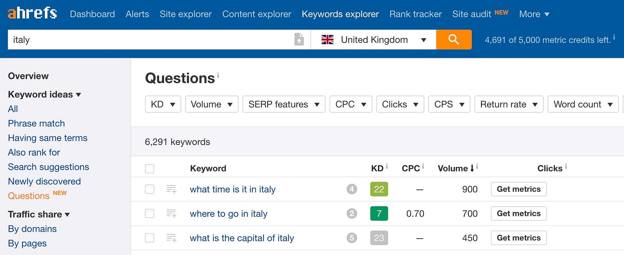Get metrics for 'what time is it in italy'

coord(518,189)
